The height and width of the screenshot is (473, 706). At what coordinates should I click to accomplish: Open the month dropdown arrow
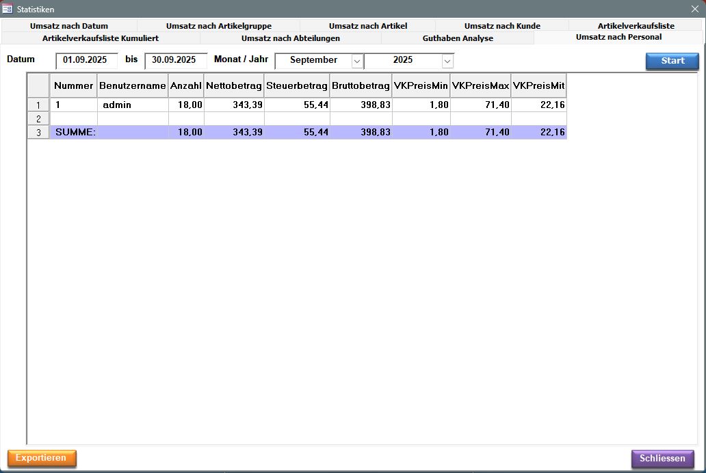coord(357,61)
